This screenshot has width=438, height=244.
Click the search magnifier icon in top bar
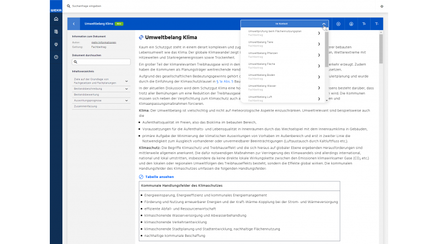click(68, 6)
